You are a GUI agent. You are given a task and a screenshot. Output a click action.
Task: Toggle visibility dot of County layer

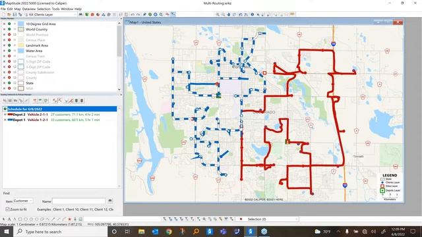(x=9, y=78)
